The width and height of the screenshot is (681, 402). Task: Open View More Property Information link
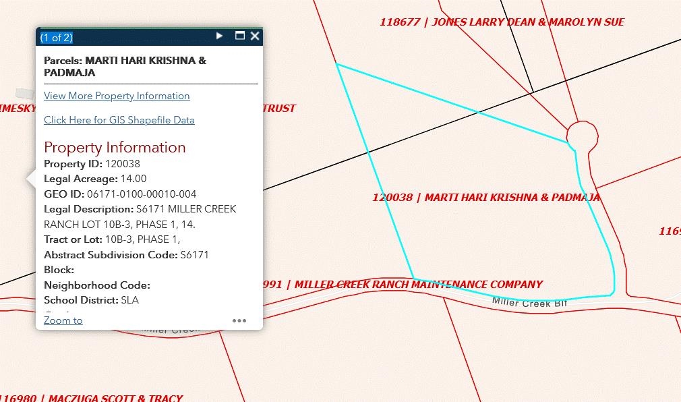(117, 96)
